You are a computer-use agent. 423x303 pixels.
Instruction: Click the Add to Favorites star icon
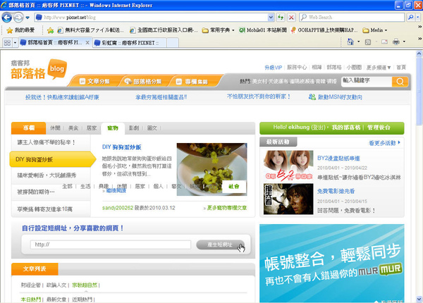pyautogui.click(x=50, y=30)
